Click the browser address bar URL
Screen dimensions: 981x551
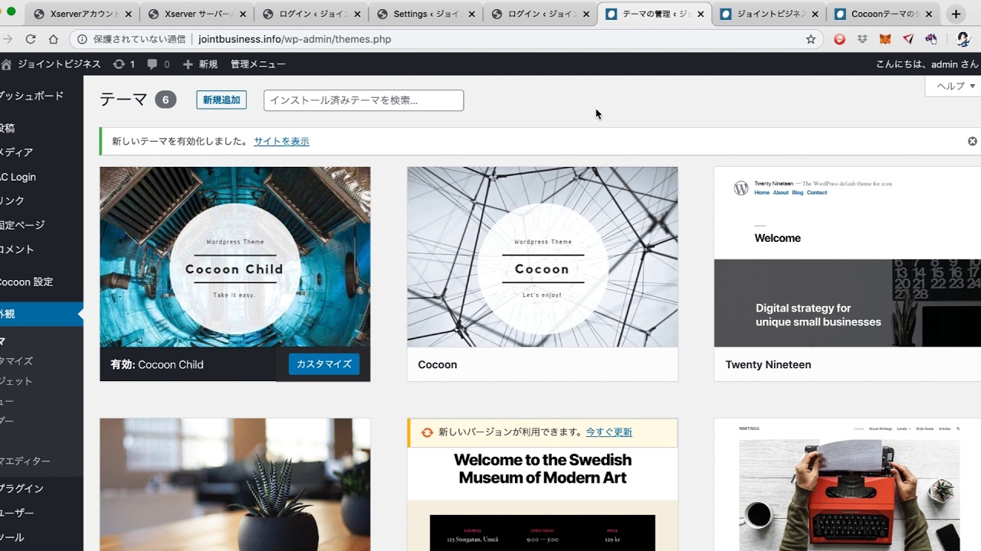click(x=294, y=39)
